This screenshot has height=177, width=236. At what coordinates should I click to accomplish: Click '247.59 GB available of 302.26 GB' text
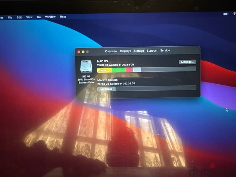click(116, 84)
